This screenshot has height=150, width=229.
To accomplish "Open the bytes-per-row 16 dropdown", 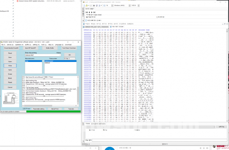I will click(x=108, y=5).
